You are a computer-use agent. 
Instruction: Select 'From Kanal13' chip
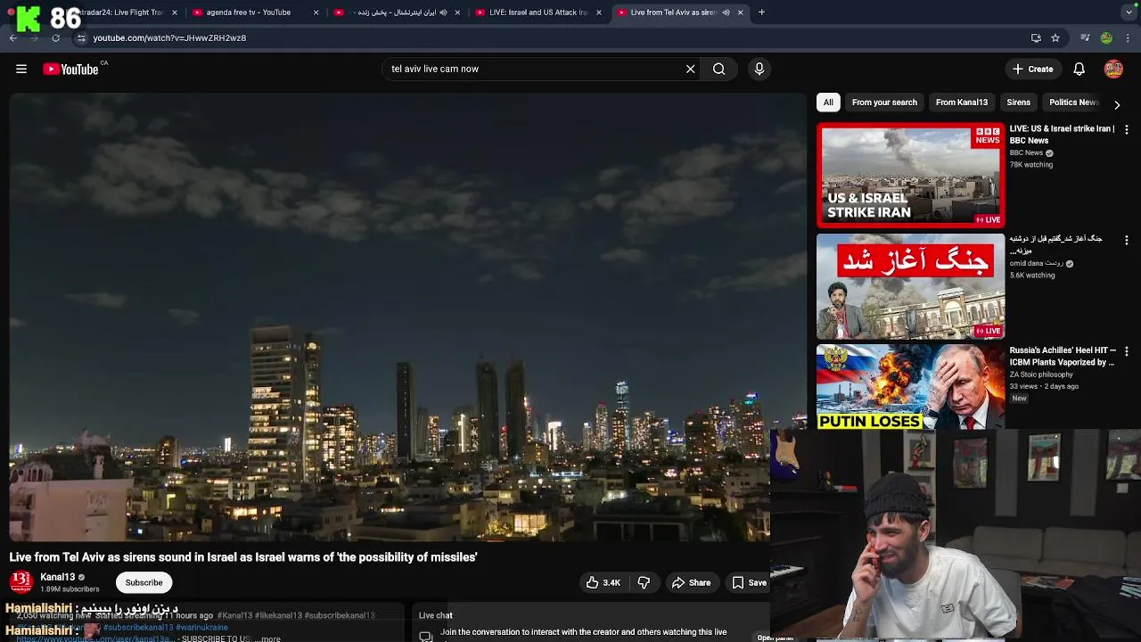click(961, 102)
